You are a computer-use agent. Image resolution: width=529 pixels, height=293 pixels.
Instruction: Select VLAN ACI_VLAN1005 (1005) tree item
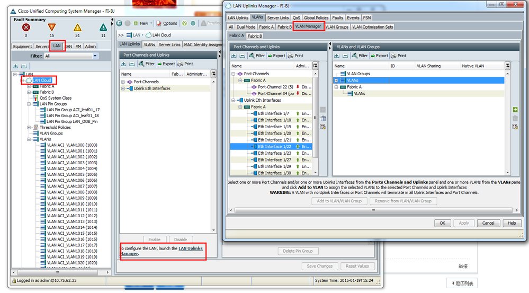(x=72, y=174)
